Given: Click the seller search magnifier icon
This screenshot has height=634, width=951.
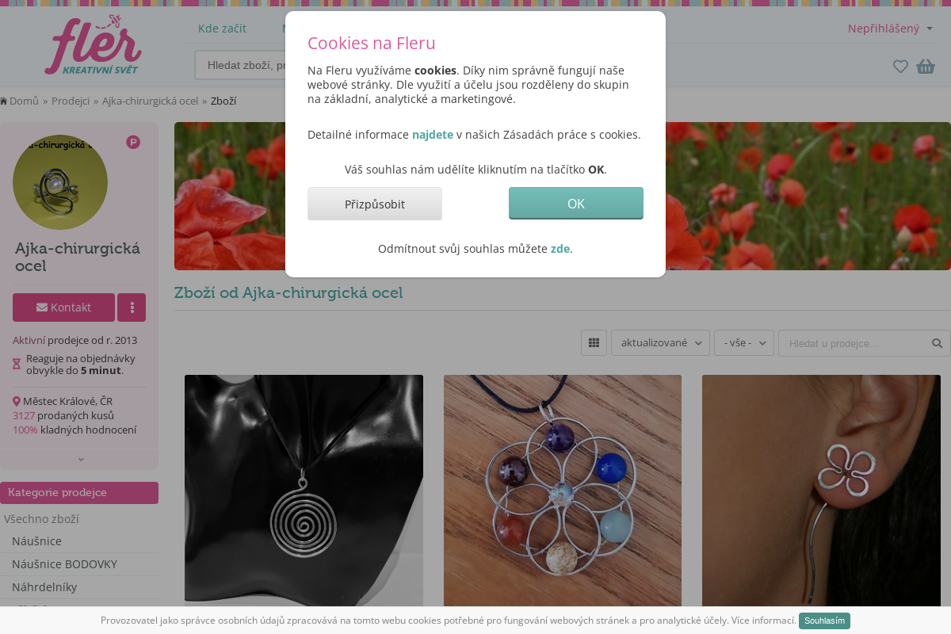Looking at the screenshot, I should (937, 343).
